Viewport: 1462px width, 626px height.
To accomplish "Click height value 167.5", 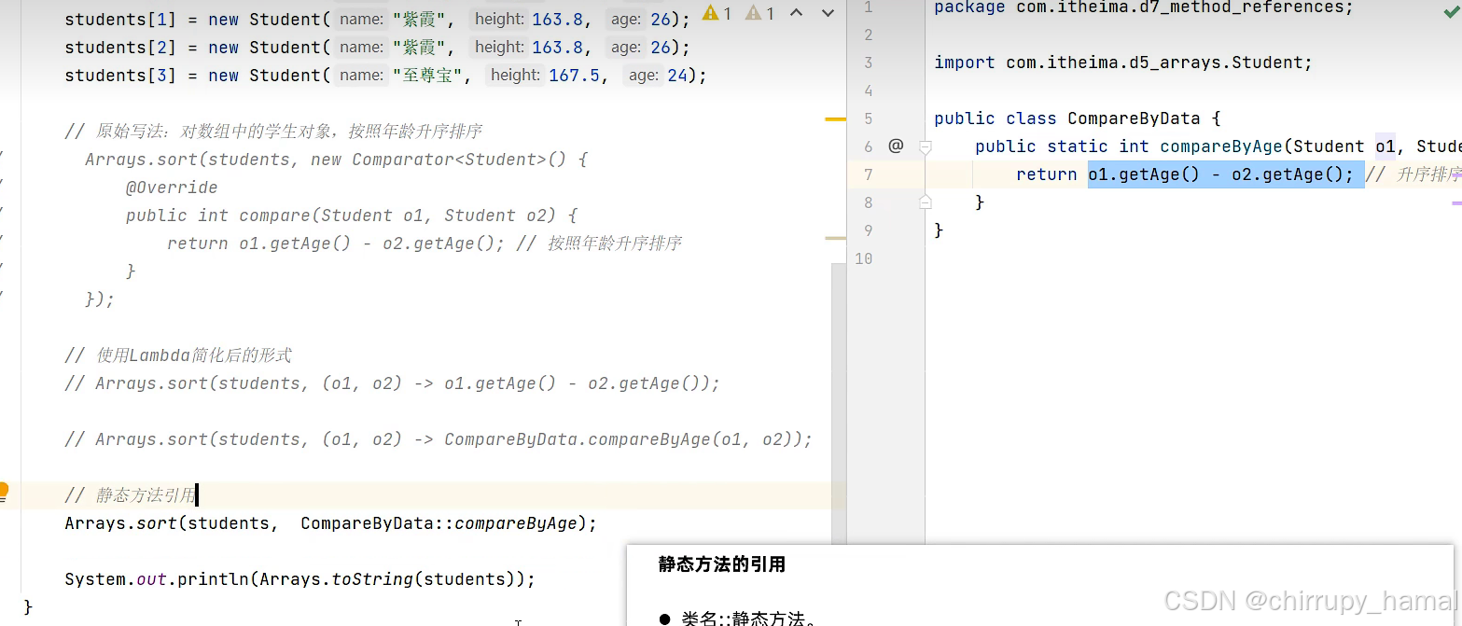I will tap(574, 75).
